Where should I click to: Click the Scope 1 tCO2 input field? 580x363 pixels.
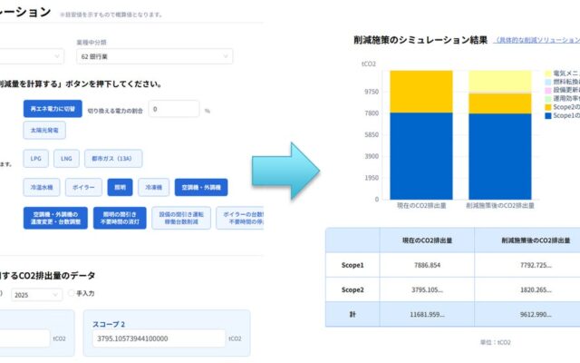tap(24, 338)
